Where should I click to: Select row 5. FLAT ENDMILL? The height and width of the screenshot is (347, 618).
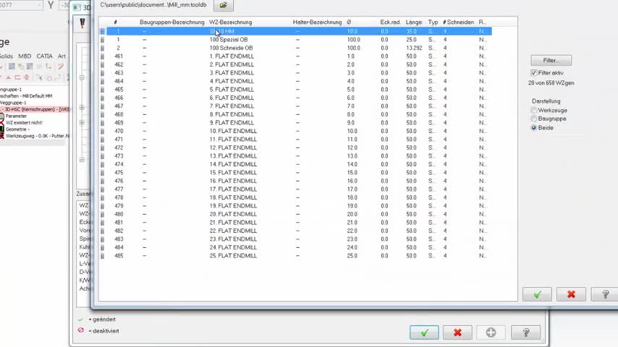pos(295,90)
